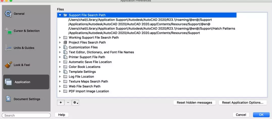Expand the Template Settings node

click(60, 72)
